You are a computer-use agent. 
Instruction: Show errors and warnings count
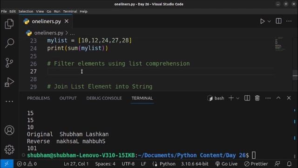click(x=27, y=164)
